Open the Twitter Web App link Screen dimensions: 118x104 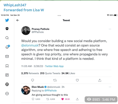(x=54, y=66)
